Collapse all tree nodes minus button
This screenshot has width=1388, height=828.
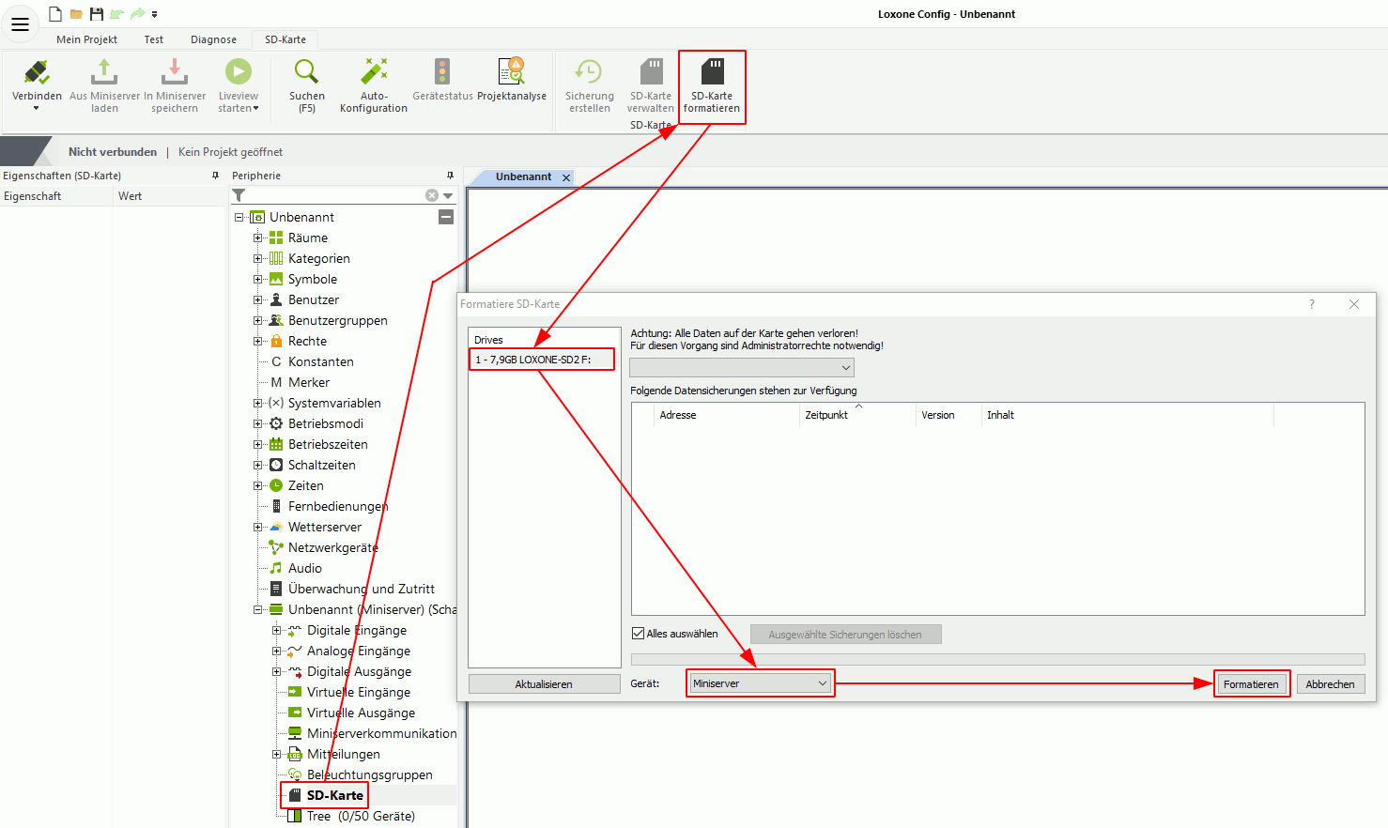(446, 217)
